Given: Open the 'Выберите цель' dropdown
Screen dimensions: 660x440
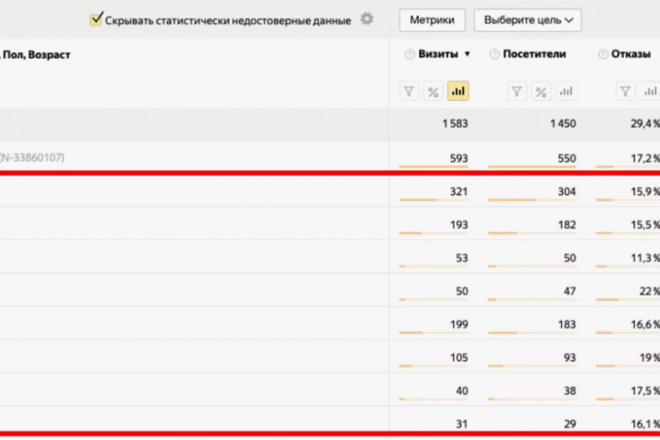Looking at the screenshot, I should pyautogui.click(x=532, y=19).
